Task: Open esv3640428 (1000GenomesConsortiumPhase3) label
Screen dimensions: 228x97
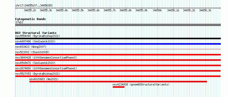Action: 46,57
